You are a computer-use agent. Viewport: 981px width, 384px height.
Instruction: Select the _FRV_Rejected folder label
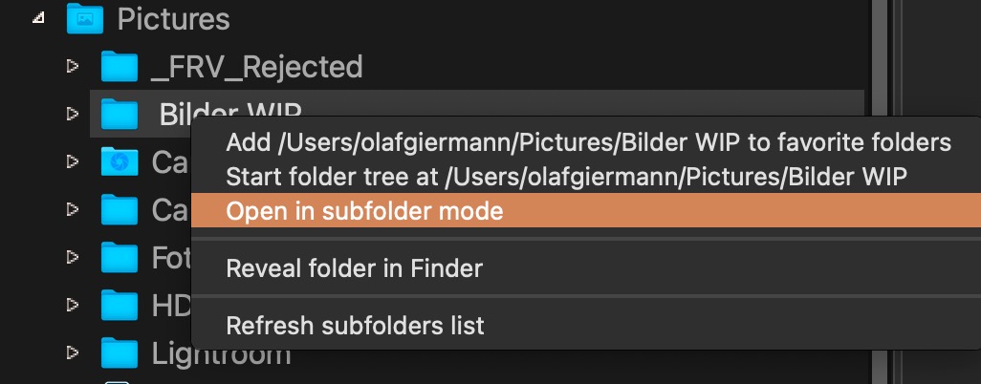(x=257, y=66)
